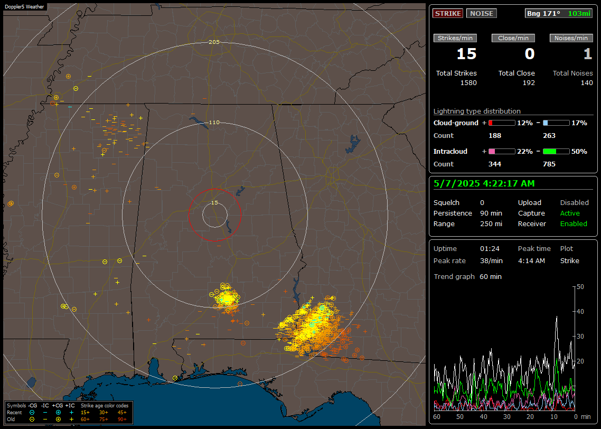Click the Capture status Active
Image resolution: width=601 pixels, height=429 pixels.
[570, 213]
